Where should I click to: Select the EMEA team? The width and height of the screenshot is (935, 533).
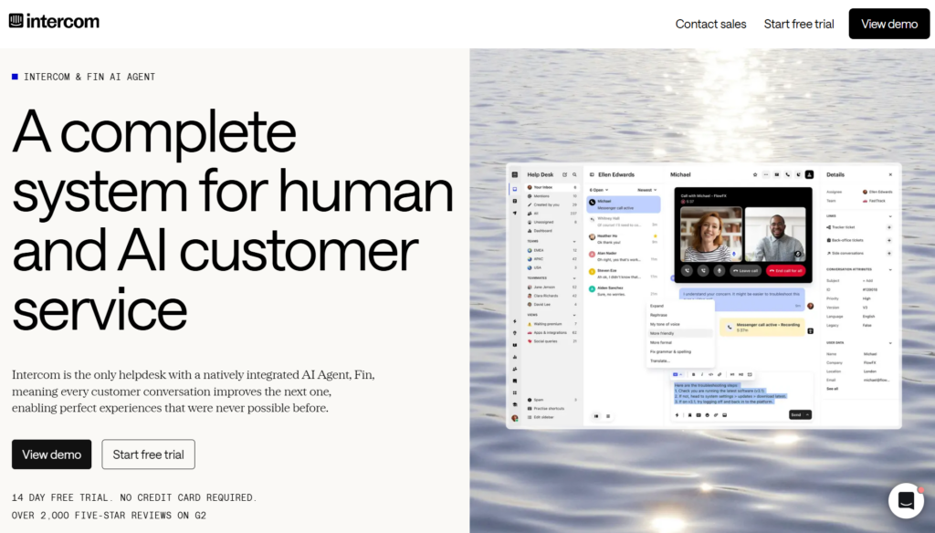point(552,250)
